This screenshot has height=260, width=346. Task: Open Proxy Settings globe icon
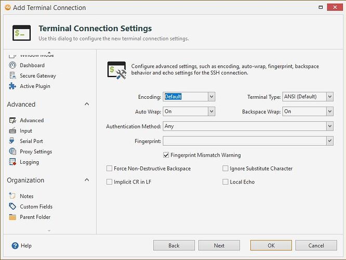point(13,152)
